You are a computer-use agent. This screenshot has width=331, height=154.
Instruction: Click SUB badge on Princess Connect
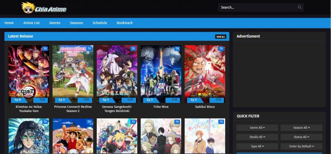(x=85, y=100)
